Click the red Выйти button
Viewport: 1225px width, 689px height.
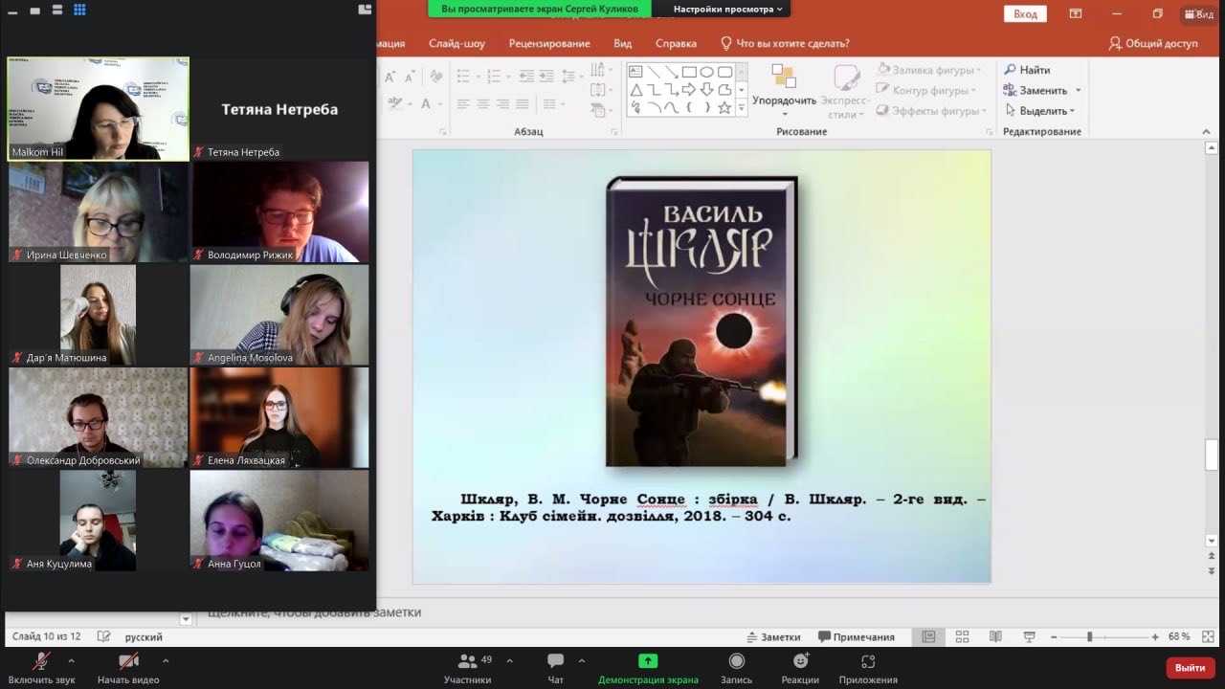(1190, 667)
